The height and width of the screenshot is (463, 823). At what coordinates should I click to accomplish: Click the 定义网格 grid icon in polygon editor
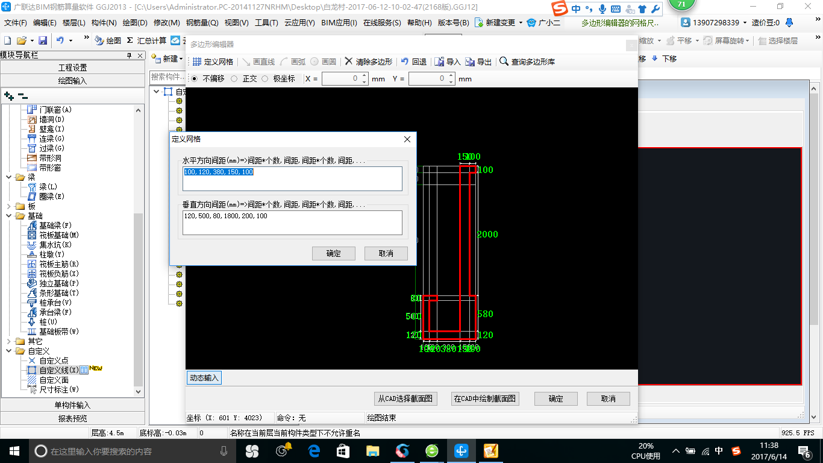pyautogui.click(x=197, y=61)
